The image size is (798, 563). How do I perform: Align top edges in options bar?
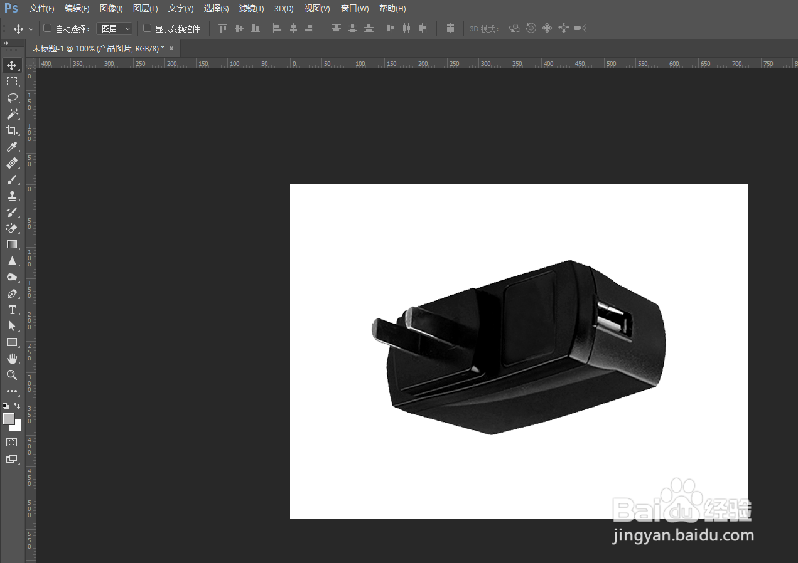(222, 28)
